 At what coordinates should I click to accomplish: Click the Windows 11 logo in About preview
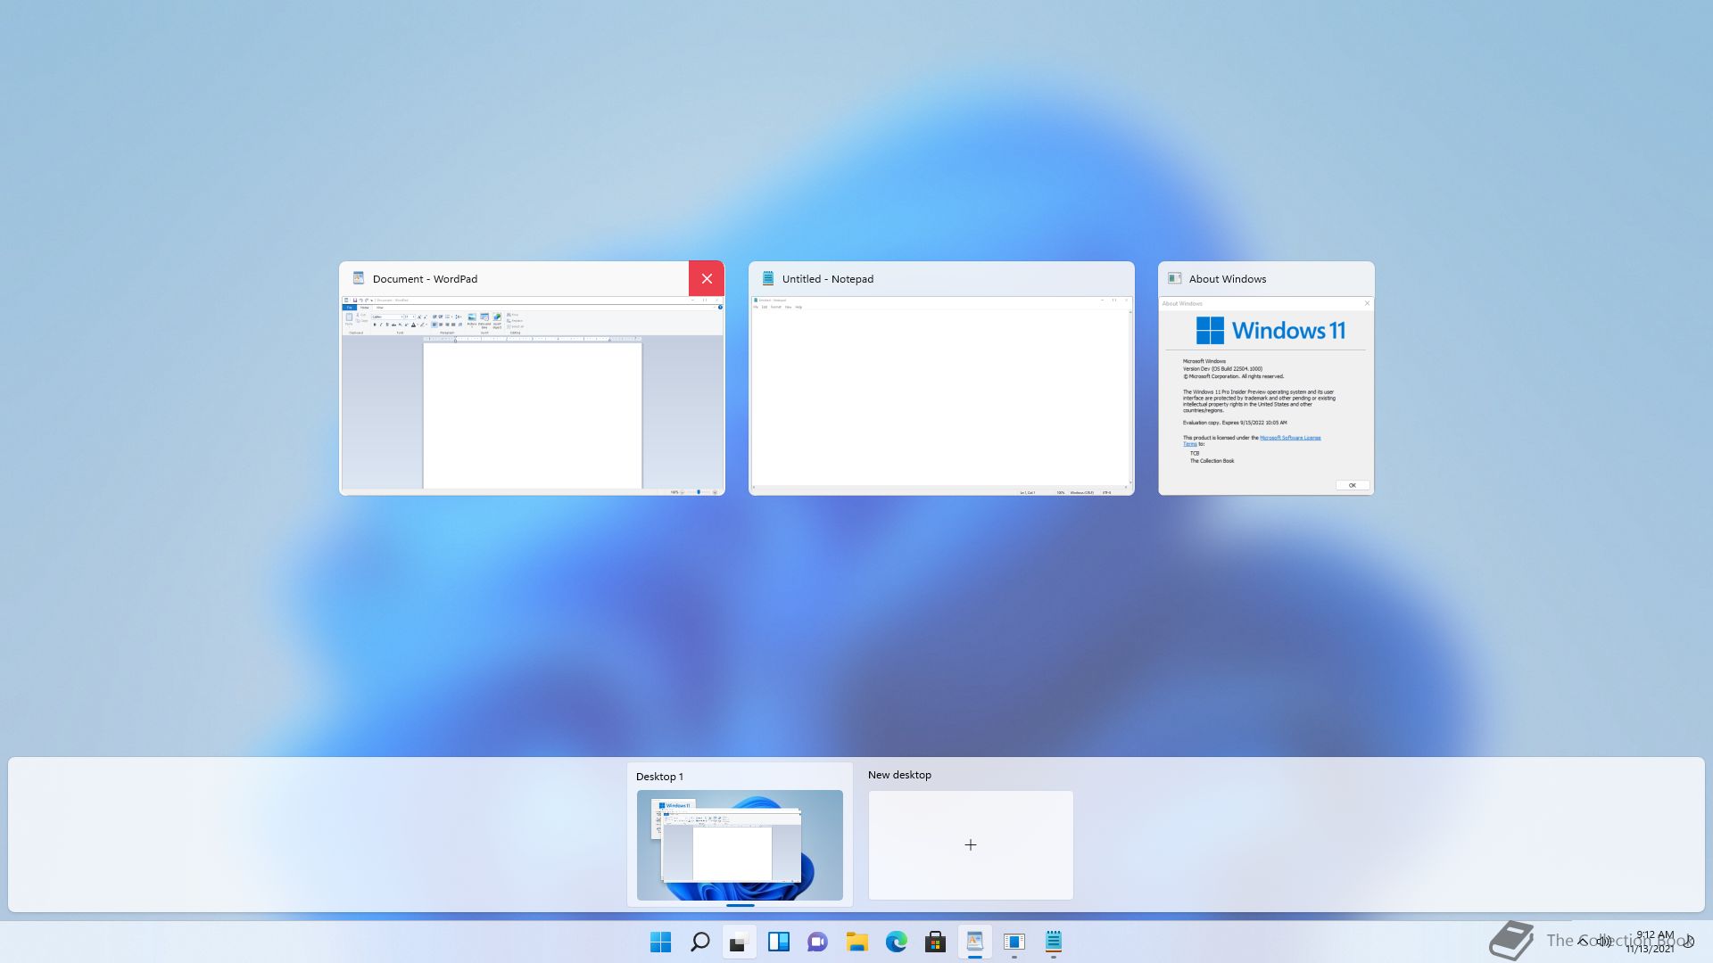coord(1270,330)
